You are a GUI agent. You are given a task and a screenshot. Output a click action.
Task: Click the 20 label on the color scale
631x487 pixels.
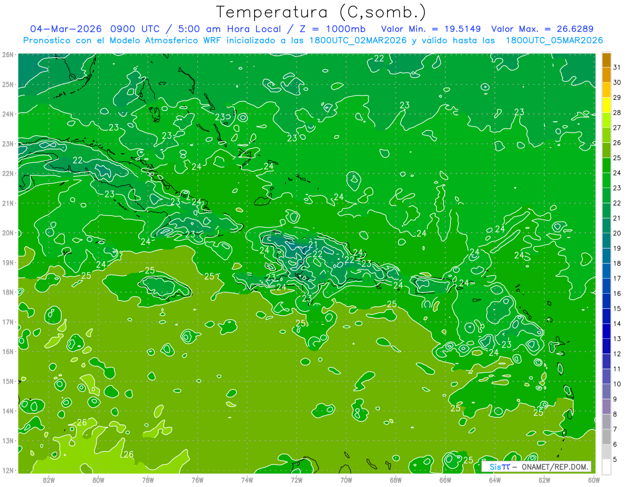pyautogui.click(x=617, y=233)
